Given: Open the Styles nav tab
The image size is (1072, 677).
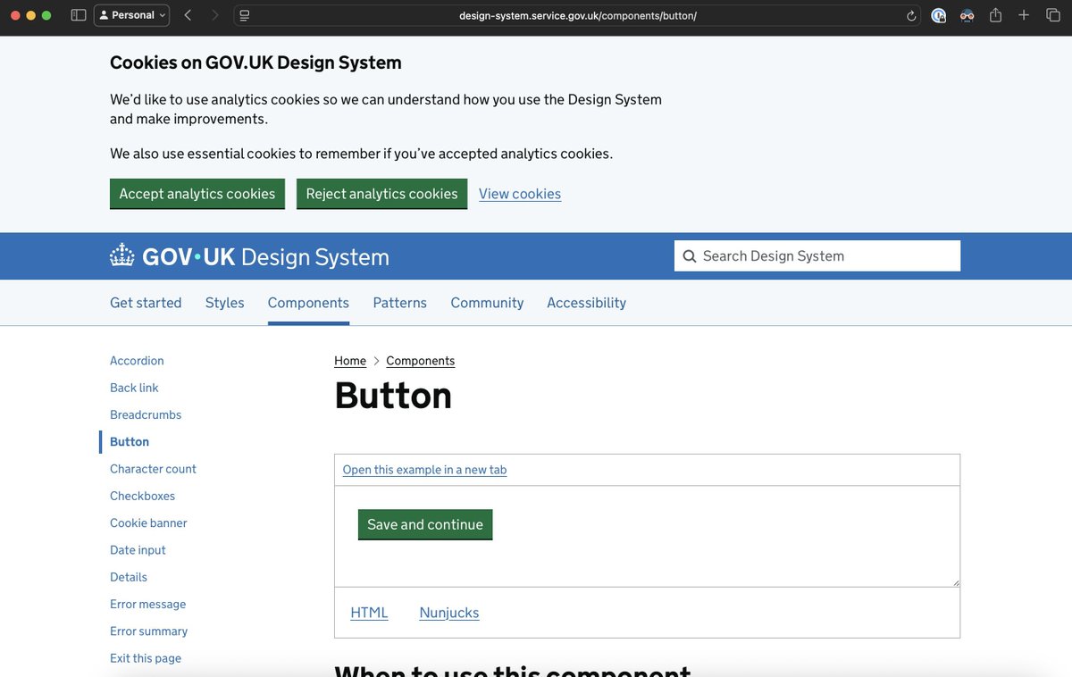Looking at the screenshot, I should point(225,303).
